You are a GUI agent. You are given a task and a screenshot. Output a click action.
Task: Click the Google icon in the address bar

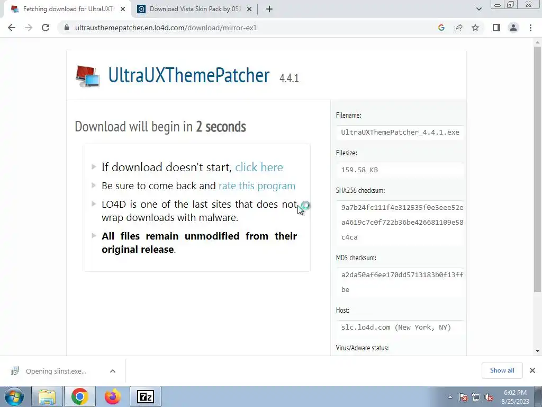coord(441,28)
